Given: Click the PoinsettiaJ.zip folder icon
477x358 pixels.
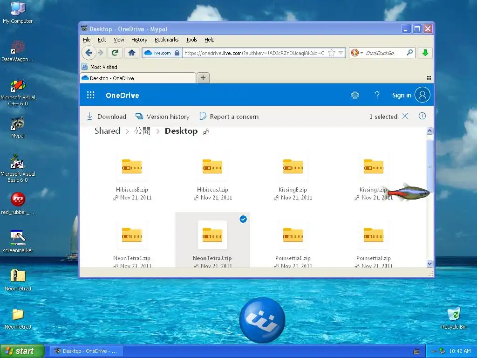Looking at the screenshot, I should tap(373, 235).
